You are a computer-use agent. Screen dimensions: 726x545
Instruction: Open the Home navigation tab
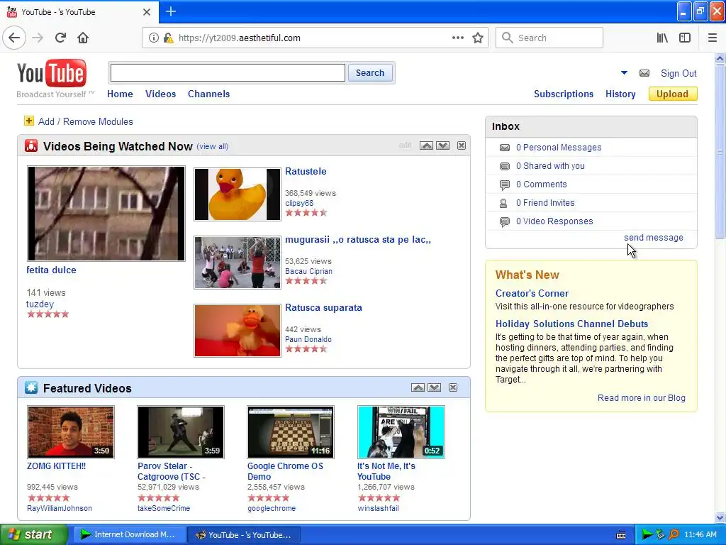(x=120, y=94)
